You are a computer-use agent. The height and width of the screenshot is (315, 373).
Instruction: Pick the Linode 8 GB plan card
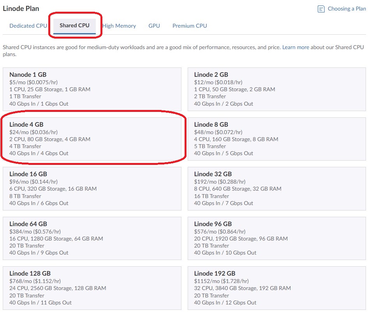[x=277, y=139]
